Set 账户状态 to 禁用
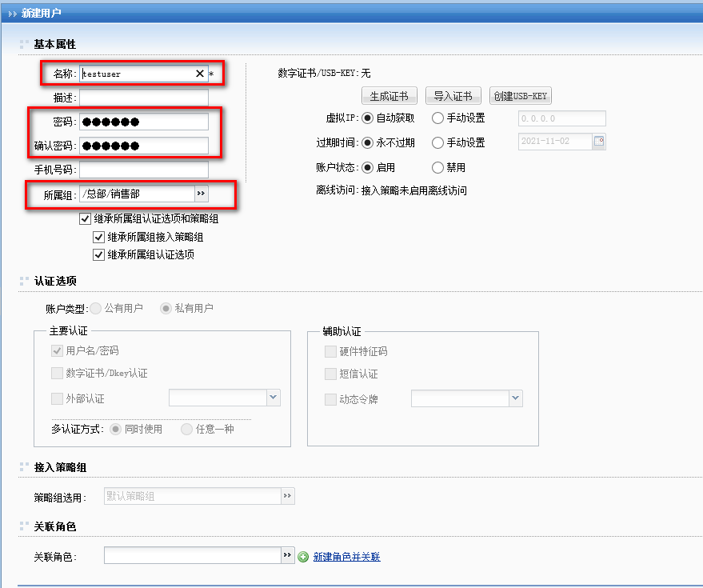Viewport: 703px width, 588px height. point(437,167)
